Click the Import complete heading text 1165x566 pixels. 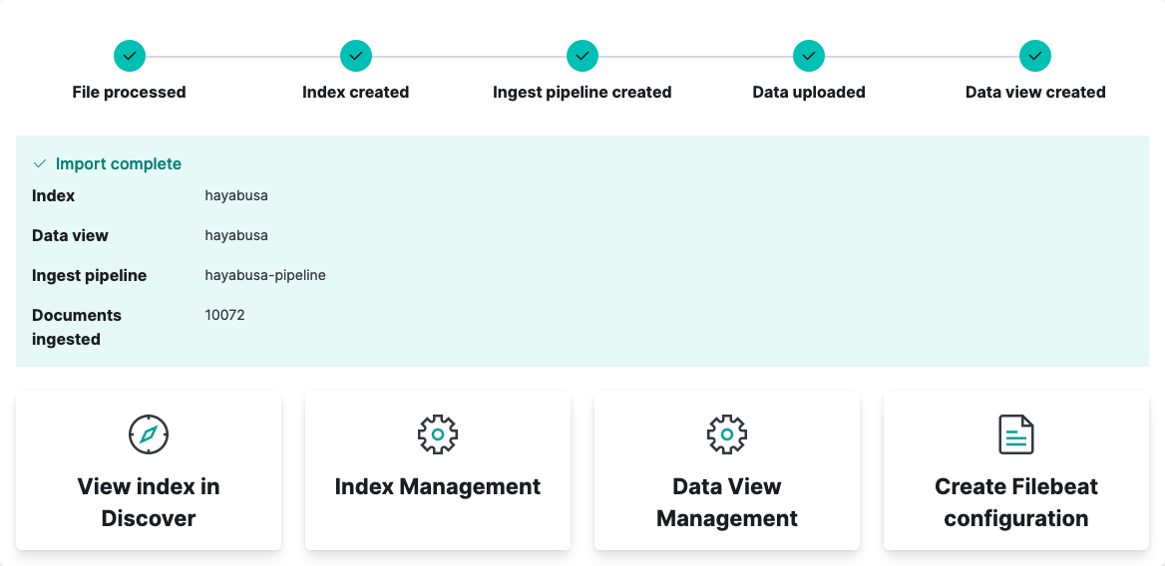(118, 164)
